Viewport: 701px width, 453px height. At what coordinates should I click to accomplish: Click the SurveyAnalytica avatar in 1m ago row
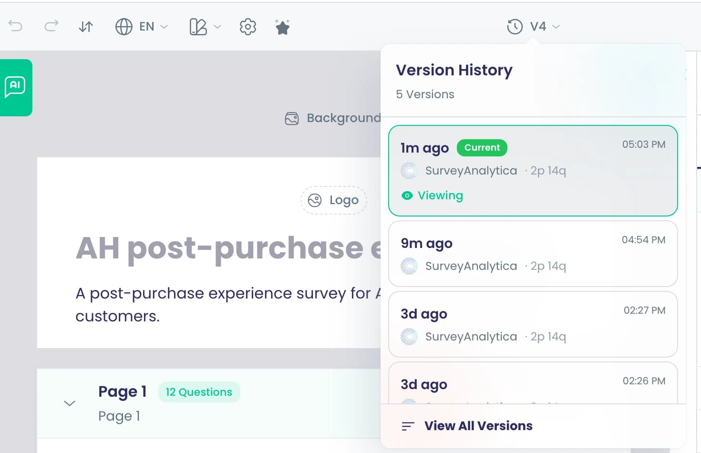click(409, 171)
